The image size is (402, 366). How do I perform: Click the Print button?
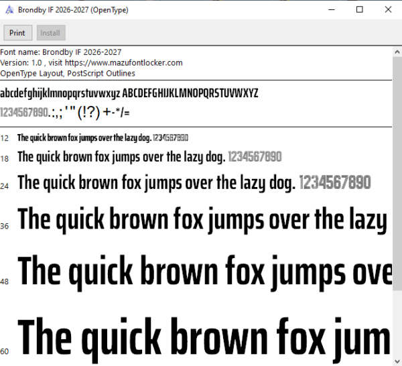point(18,33)
